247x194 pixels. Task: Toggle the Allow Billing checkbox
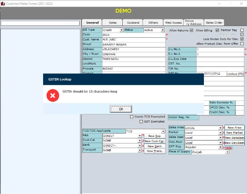click(x=217, y=30)
